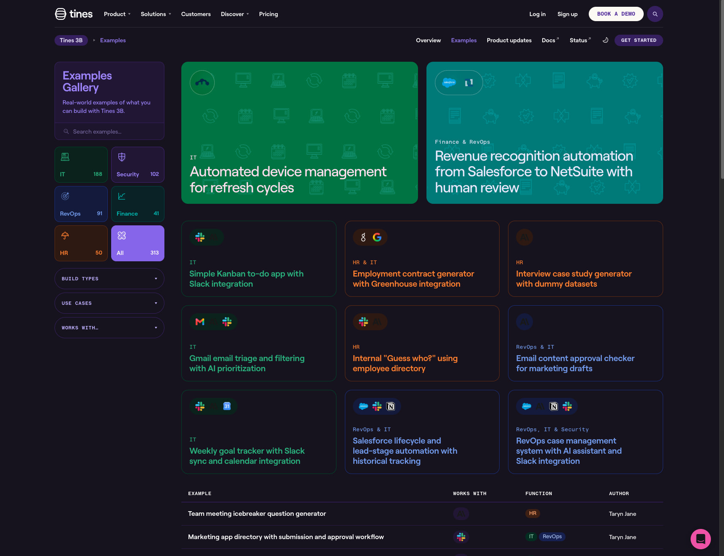724x556 pixels.
Task: Open the Discover menu
Action: point(235,14)
